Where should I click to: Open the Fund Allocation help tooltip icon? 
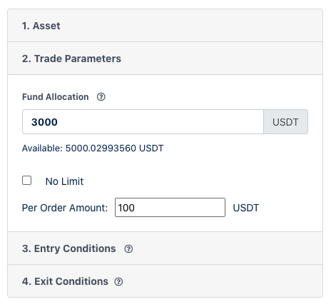101,97
